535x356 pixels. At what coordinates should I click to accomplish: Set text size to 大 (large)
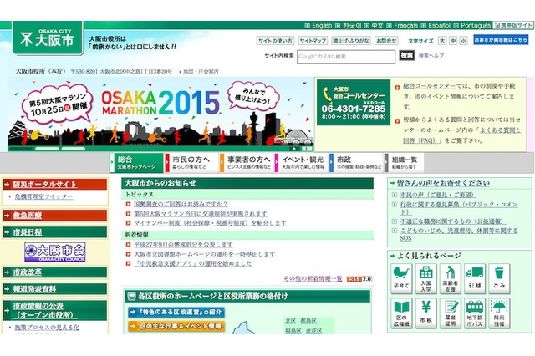442,41
